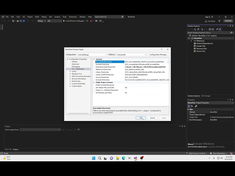The height and width of the screenshot is (176, 235).
Task: Open Configuration dropdown Active(Debug)
Action: tap(92, 55)
